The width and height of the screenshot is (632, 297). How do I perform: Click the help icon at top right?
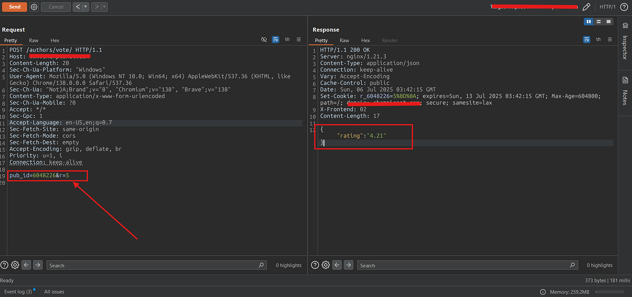pos(623,7)
